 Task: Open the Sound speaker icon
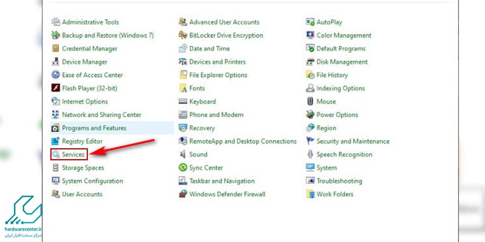click(183, 154)
